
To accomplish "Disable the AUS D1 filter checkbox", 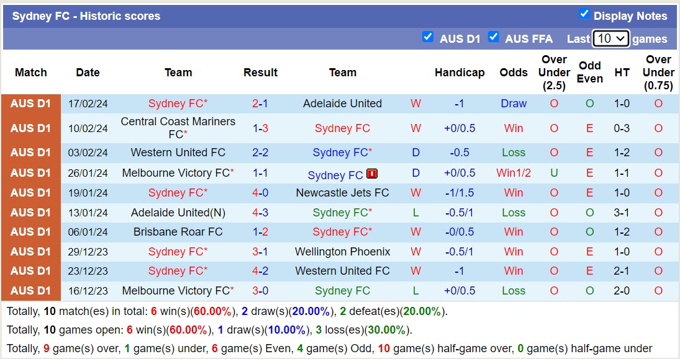I will point(428,37).
